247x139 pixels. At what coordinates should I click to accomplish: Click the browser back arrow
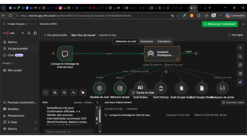[x=4, y=16]
